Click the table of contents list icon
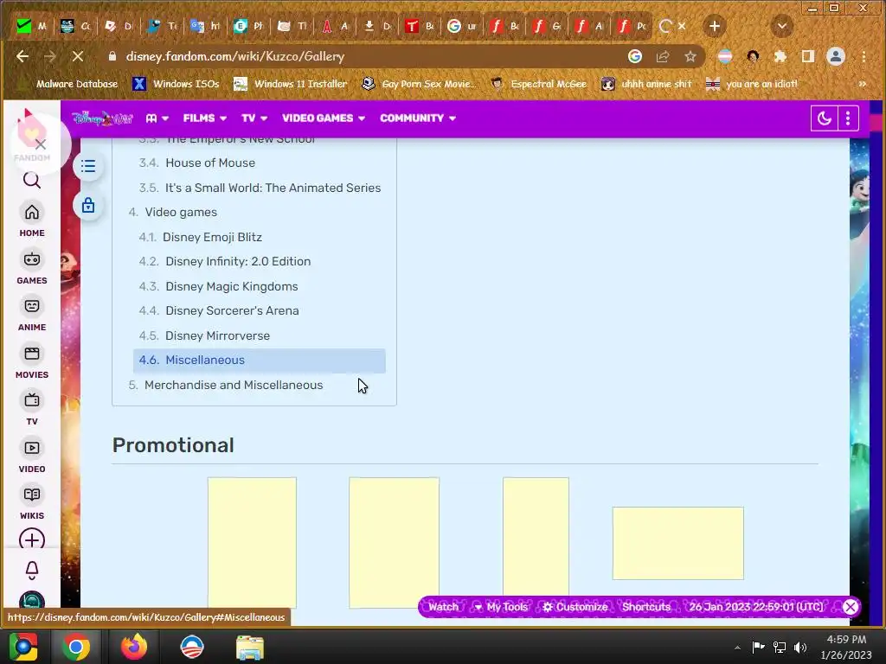This screenshot has width=886, height=664. click(88, 166)
